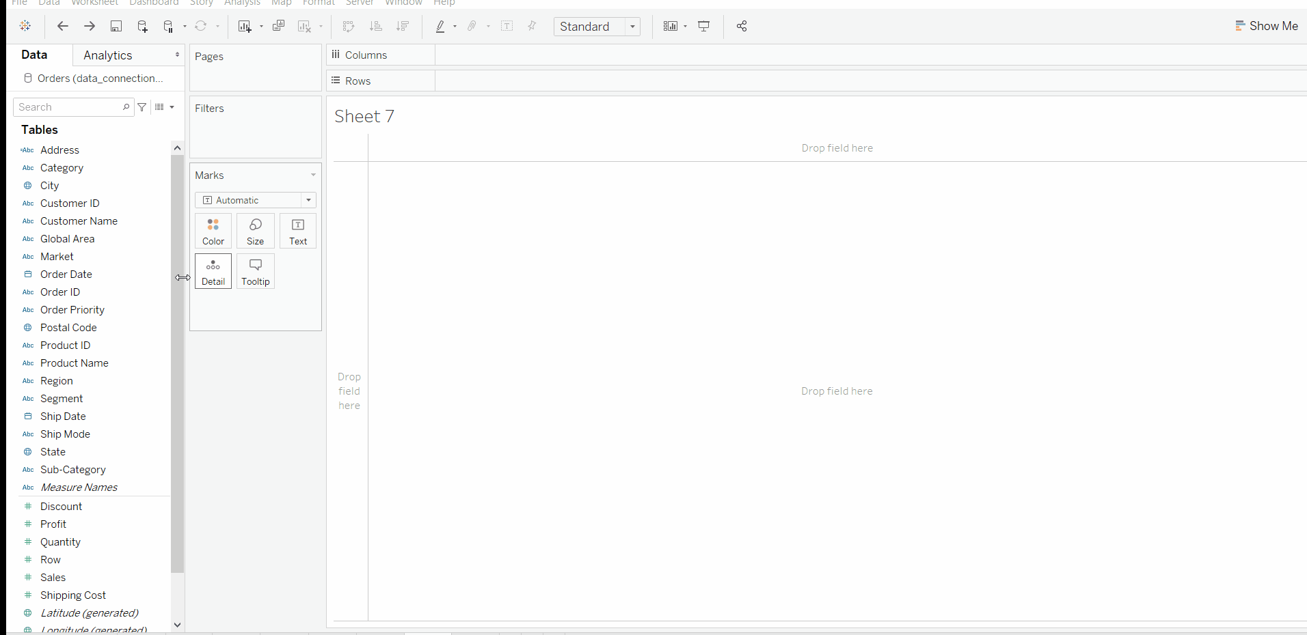Select the Category field
Image resolution: width=1307 pixels, height=635 pixels.
[62, 168]
